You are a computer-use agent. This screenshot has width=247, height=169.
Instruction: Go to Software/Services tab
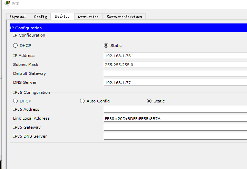124,17
